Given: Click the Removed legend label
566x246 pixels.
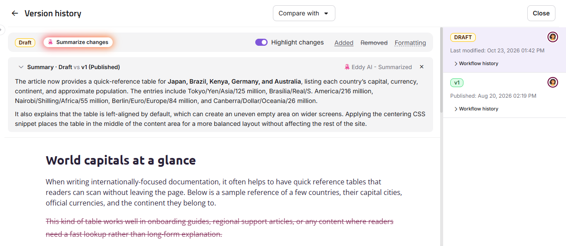Looking at the screenshot, I should [x=374, y=43].
